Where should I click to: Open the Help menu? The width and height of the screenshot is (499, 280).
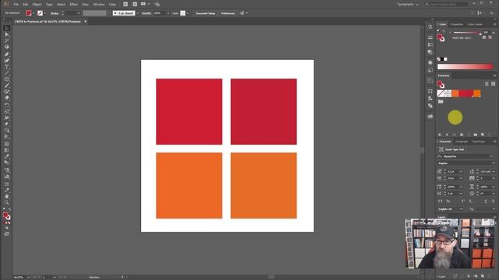[112, 5]
